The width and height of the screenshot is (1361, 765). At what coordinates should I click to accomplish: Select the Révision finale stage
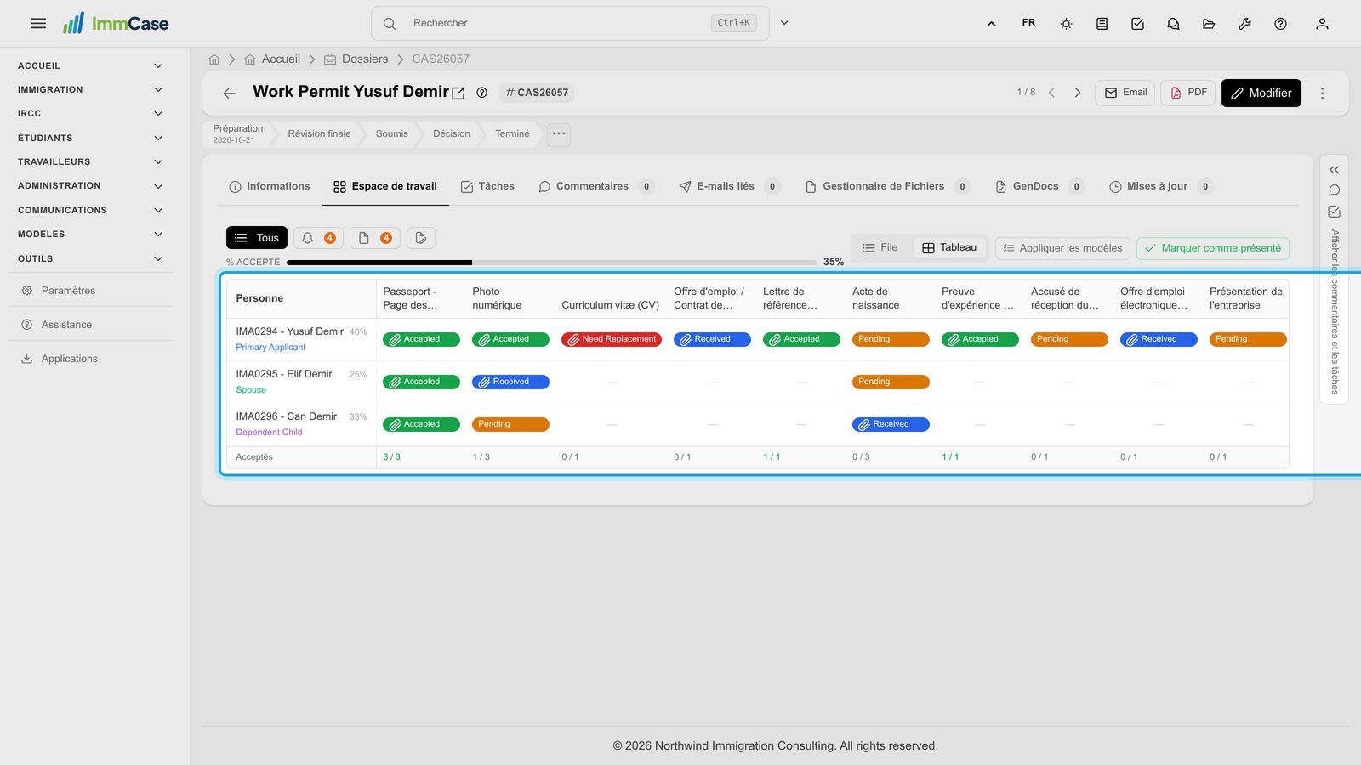[319, 134]
